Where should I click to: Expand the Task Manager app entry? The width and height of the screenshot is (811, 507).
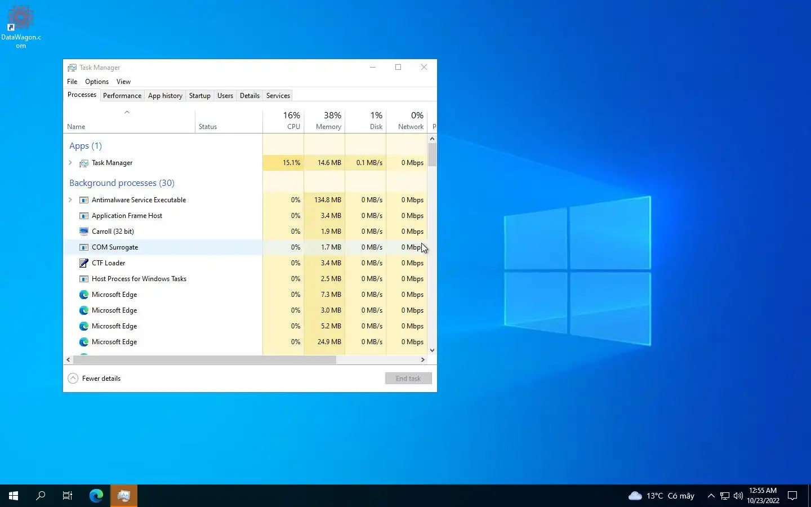[x=70, y=163]
